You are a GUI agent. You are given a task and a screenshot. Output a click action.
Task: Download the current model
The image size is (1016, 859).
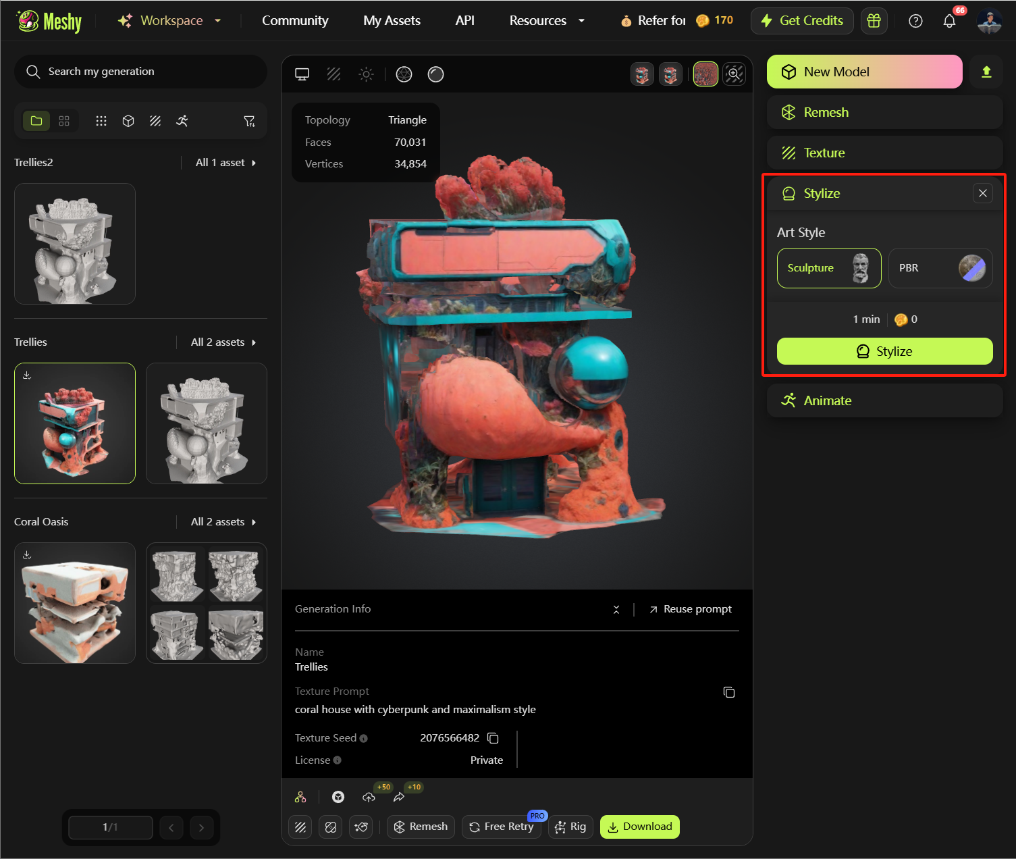tap(639, 827)
